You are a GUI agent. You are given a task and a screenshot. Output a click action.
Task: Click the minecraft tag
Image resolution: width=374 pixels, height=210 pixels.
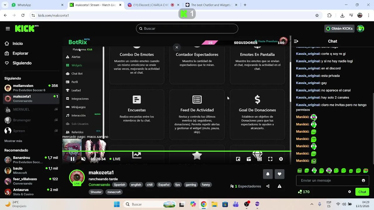pyautogui.click(x=114, y=192)
